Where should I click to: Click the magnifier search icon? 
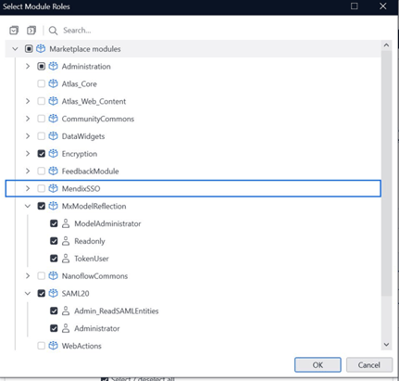click(x=53, y=31)
